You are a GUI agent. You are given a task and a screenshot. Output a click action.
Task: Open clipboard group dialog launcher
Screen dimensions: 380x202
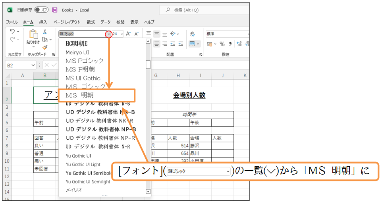(x=54, y=54)
